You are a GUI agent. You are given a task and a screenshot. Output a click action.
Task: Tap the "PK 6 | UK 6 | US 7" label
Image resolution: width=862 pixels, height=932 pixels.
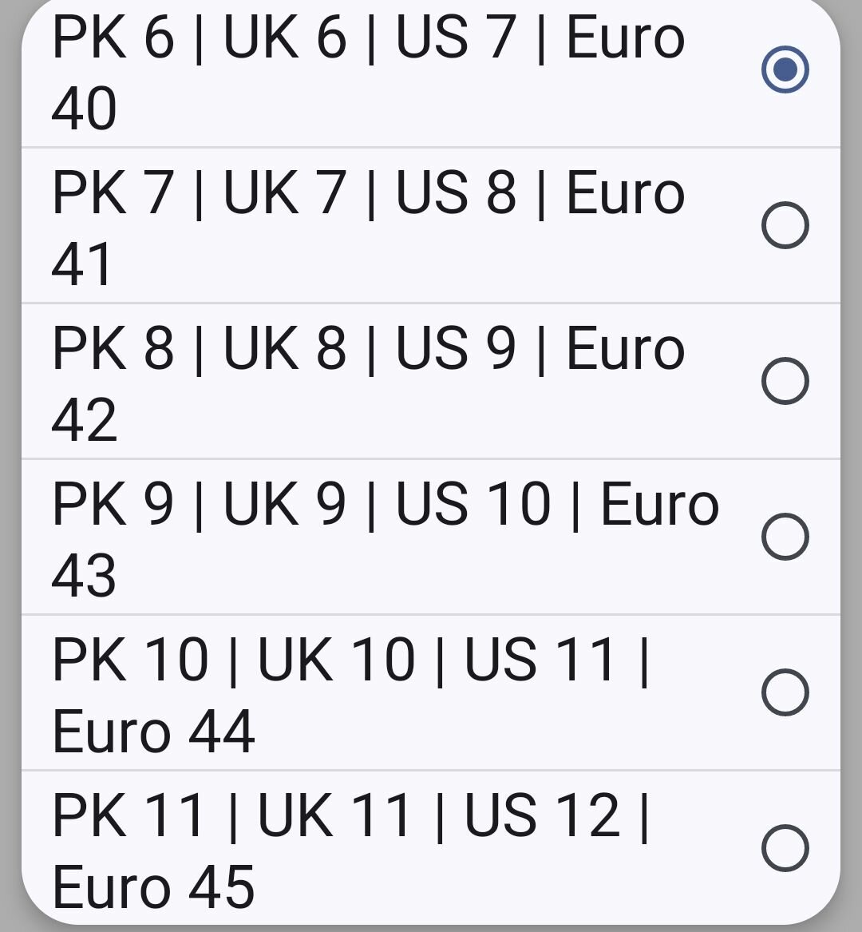click(x=284, y=38)
